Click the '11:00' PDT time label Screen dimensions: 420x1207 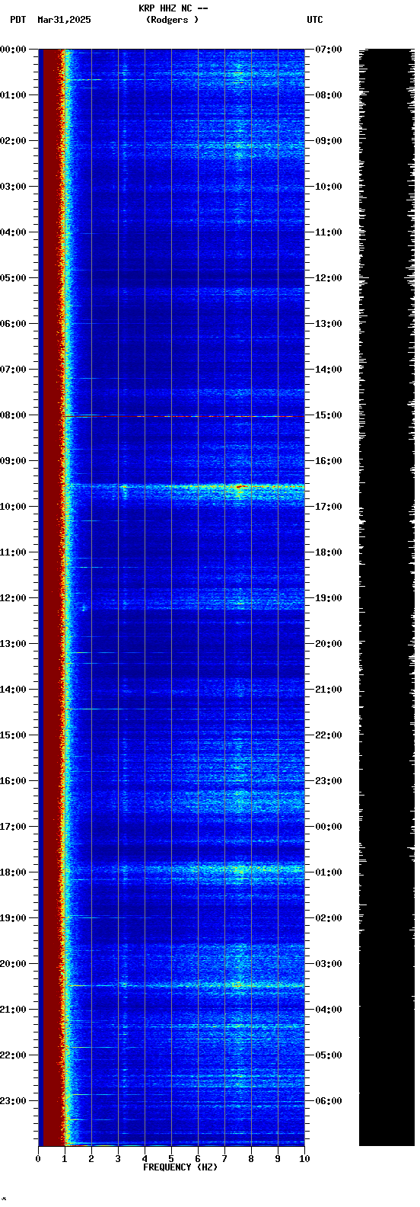point(14,552)
